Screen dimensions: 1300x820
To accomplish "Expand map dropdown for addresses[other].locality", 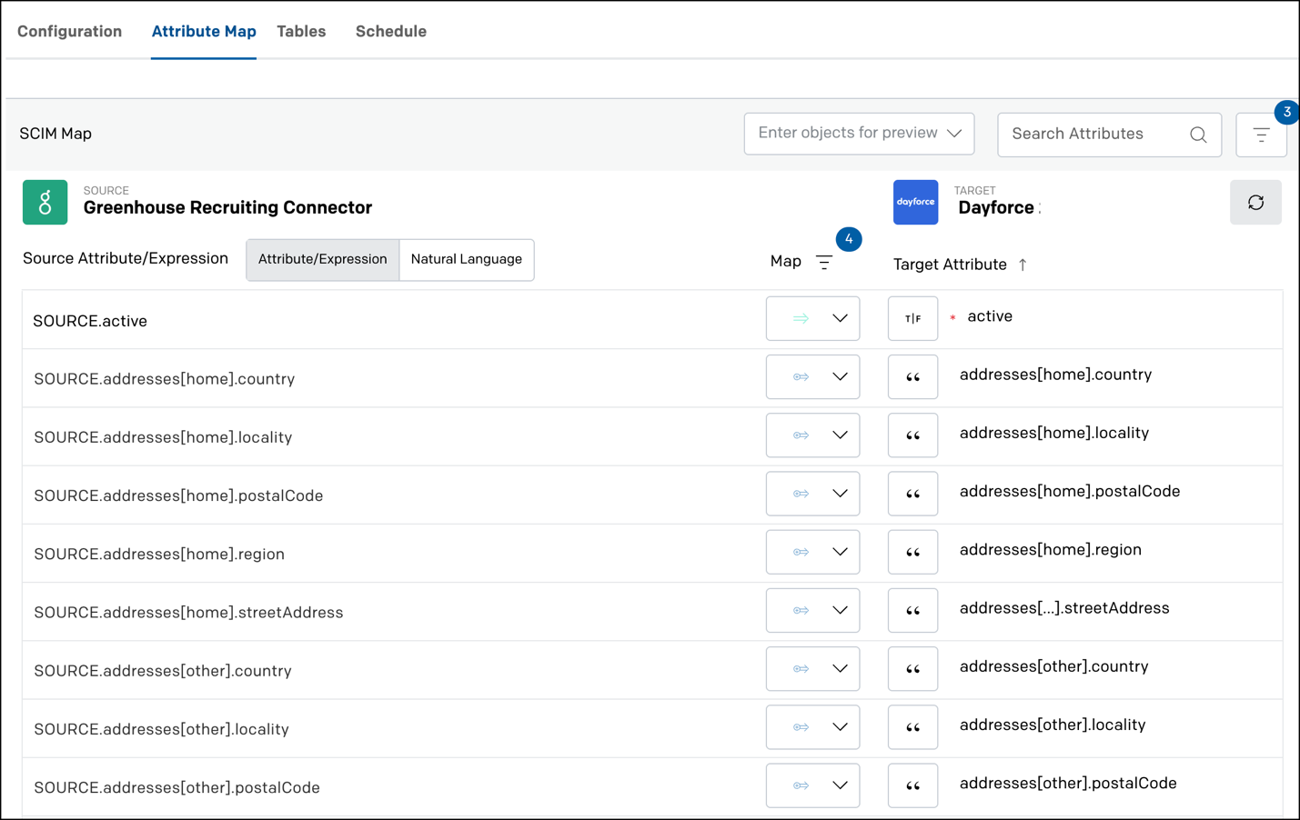I will (840, 727).
